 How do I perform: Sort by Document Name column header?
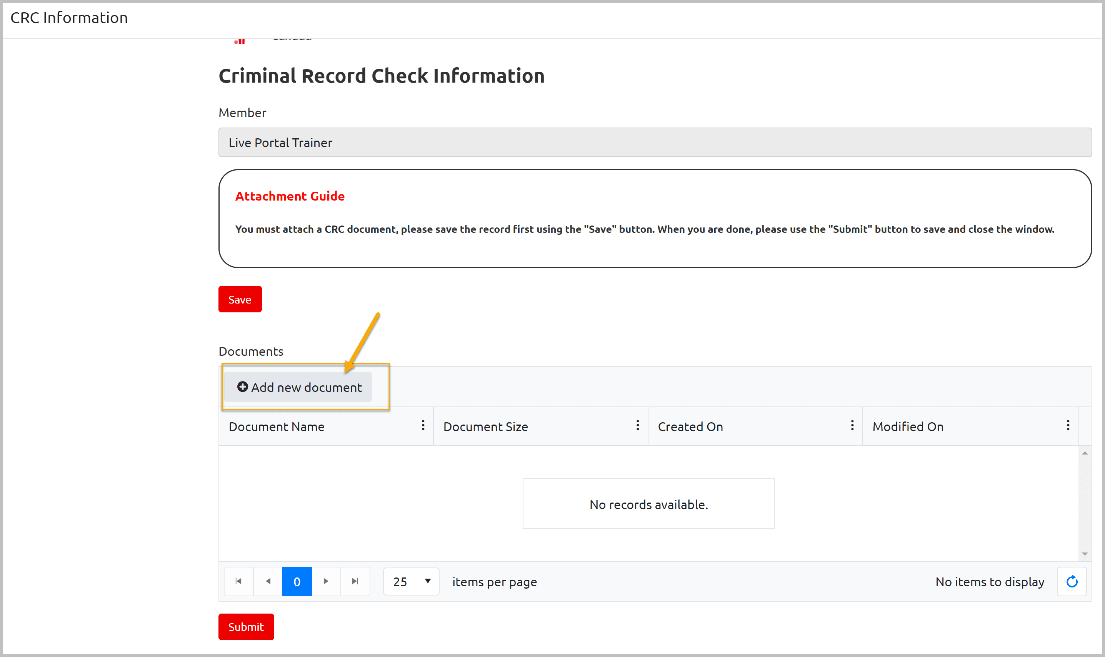pos(277,426)
